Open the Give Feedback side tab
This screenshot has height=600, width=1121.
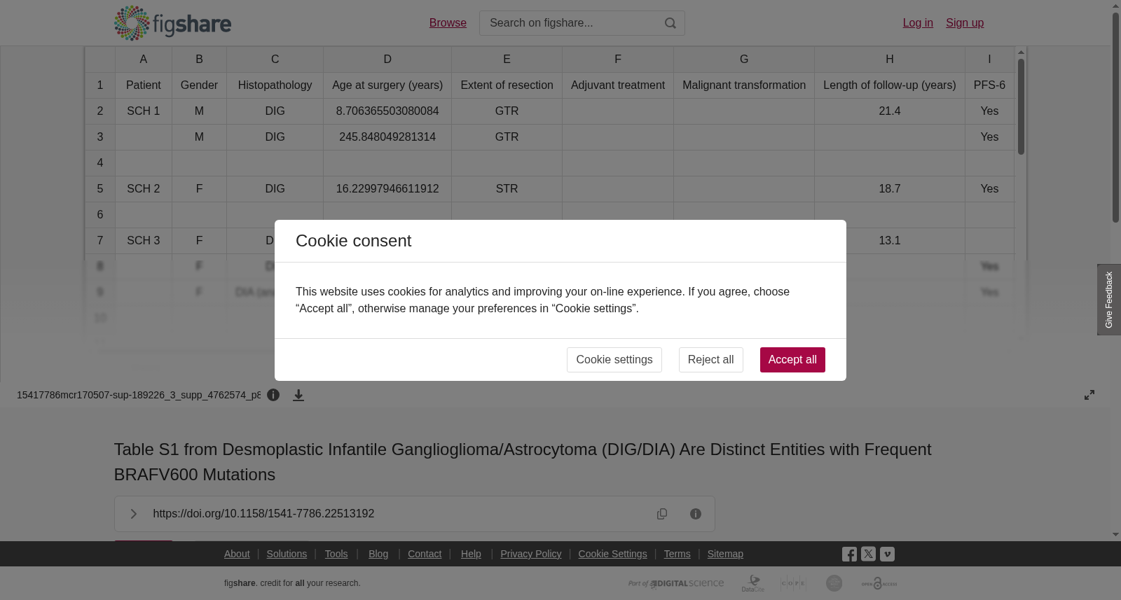point(1109,300)
